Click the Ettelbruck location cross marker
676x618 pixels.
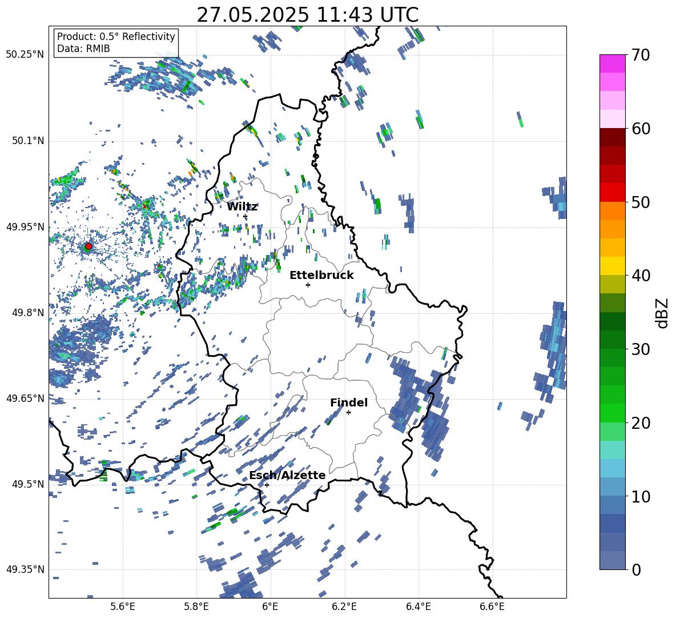click(x=308, y=285)
